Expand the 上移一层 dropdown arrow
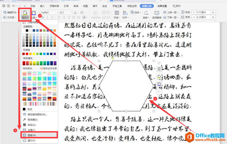This screenshot has height=144, width=227. [x=178, y=13]
